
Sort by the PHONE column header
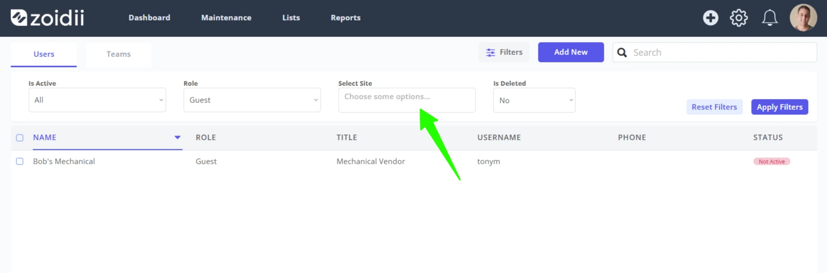tap(632, 137)
